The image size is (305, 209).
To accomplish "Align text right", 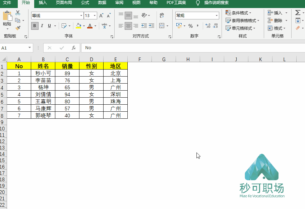I will tap(136, 26).
